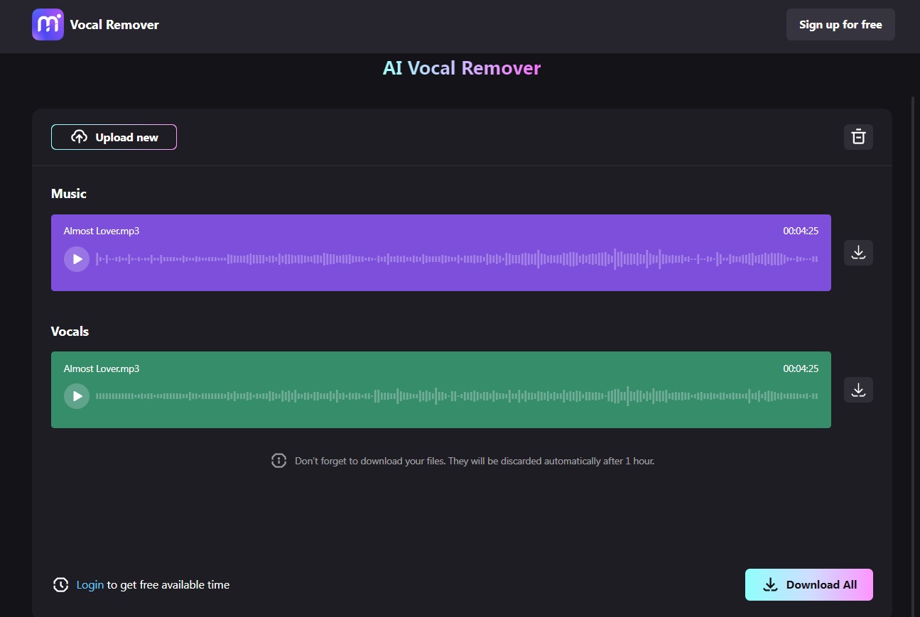Click the Almost Lover.mp3 name in Vocals track
The height and width of the screenshot is (617, 920).
[x=102, y=369]
